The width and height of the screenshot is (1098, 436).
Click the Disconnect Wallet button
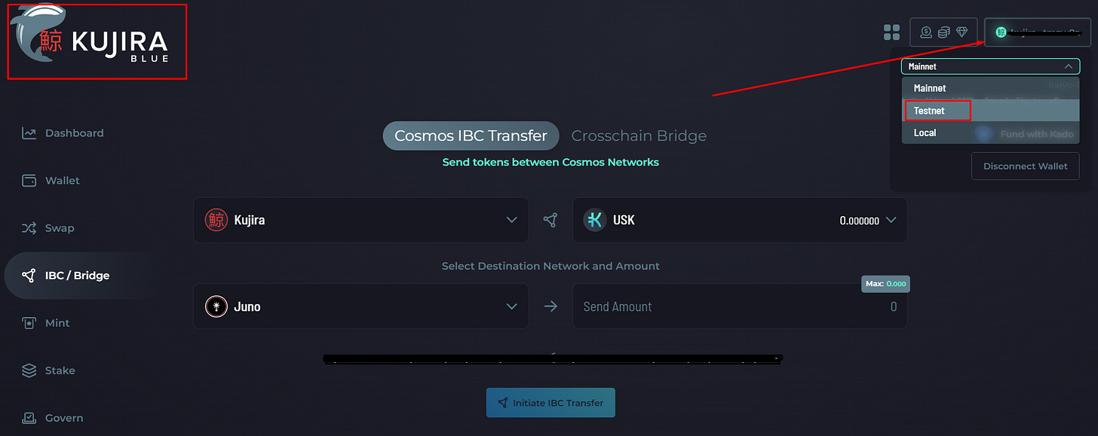pyautogui.click(x=1026, y=166)
